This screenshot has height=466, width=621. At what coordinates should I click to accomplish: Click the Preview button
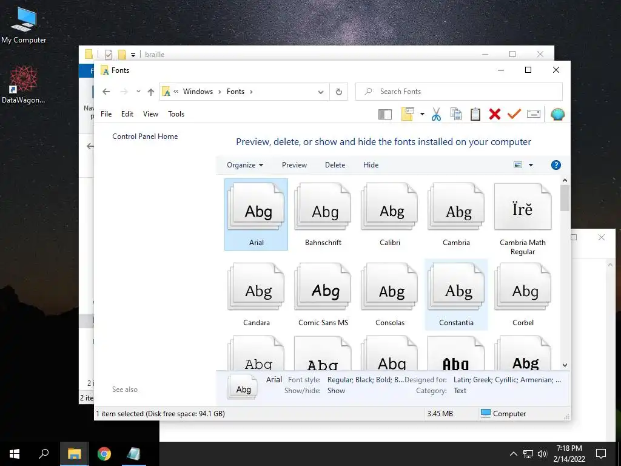(x=294, y=165)
